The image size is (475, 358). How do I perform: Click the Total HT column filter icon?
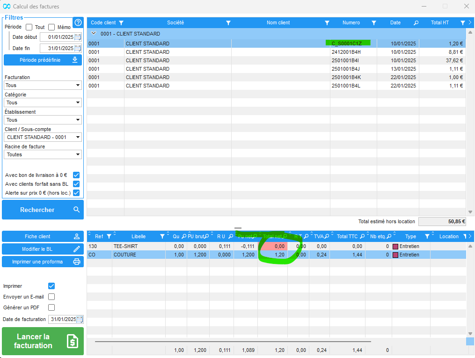click(462, 23)
